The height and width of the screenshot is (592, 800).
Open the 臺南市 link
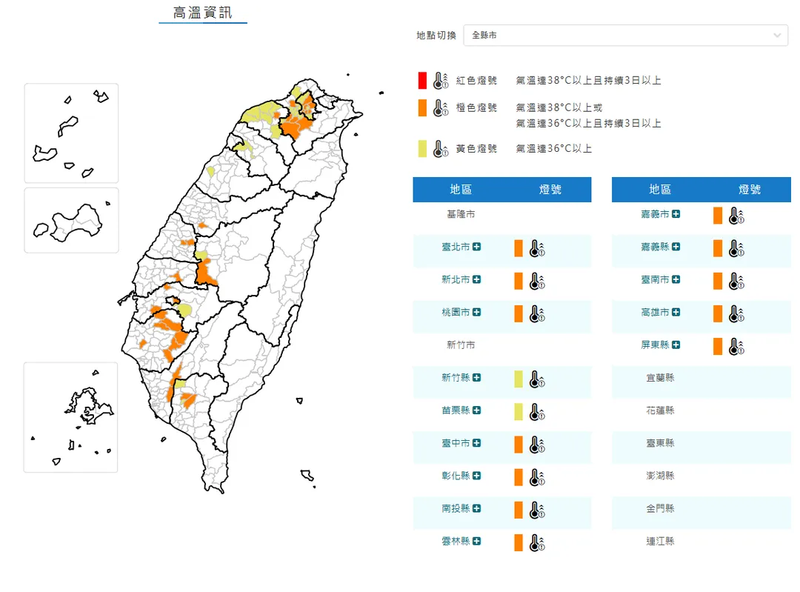[x=655, y=279]
